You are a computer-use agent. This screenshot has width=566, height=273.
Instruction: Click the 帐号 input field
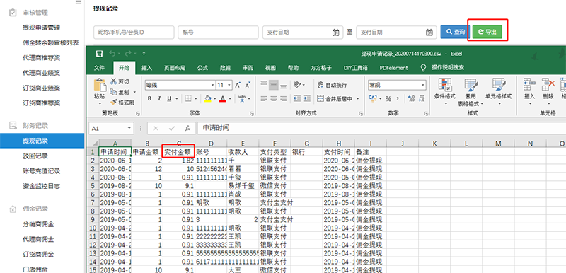point(218,32)
